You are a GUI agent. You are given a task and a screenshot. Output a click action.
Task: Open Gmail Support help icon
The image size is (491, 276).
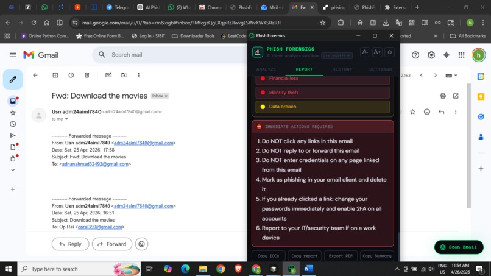tap(415, 55)
